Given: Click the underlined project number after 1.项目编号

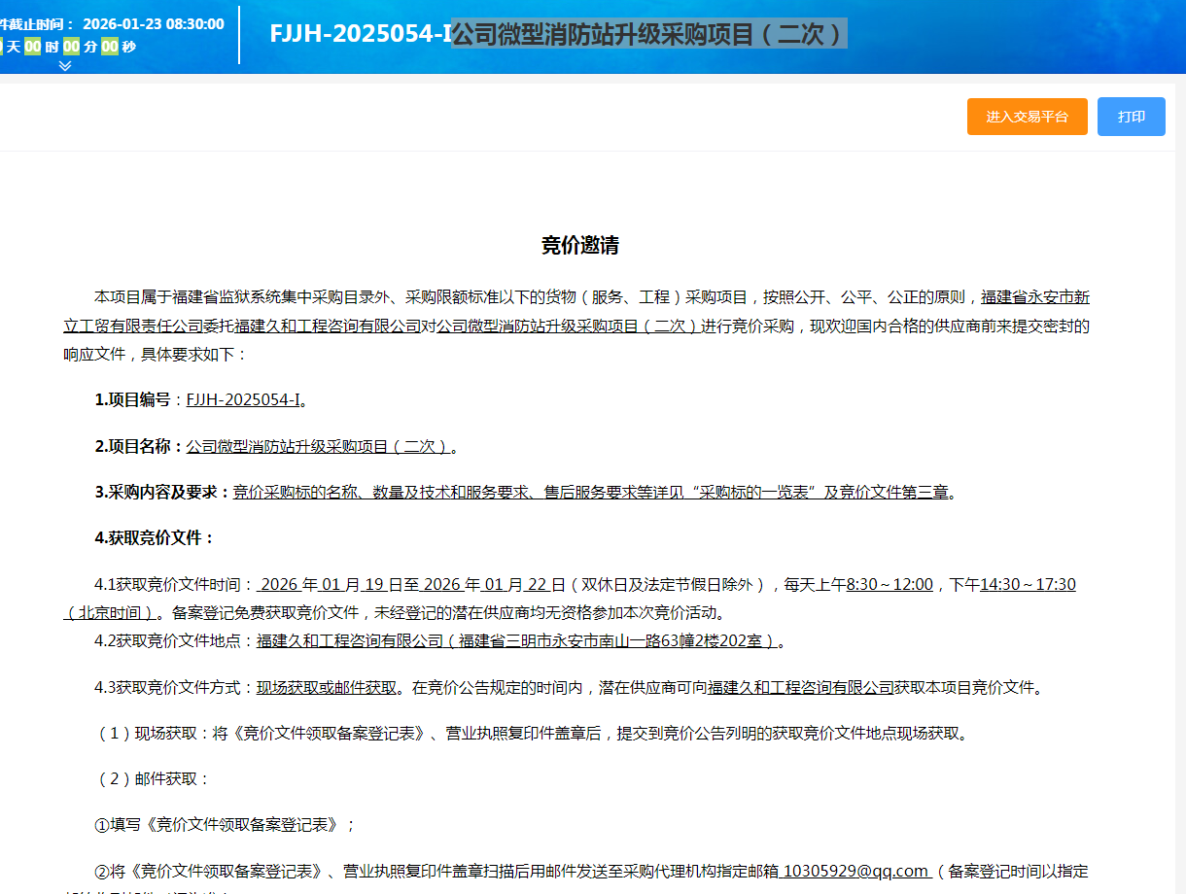Looking at the screenshot, I should [x=243, y=399].
